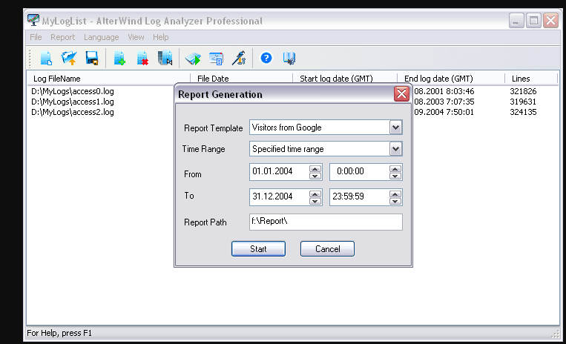
Task: Click the Lines value 324135
Action: (x=523, y=112)
